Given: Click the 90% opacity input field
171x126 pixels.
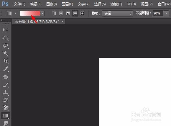Looking at the screenshot, I should pos(158,13).
